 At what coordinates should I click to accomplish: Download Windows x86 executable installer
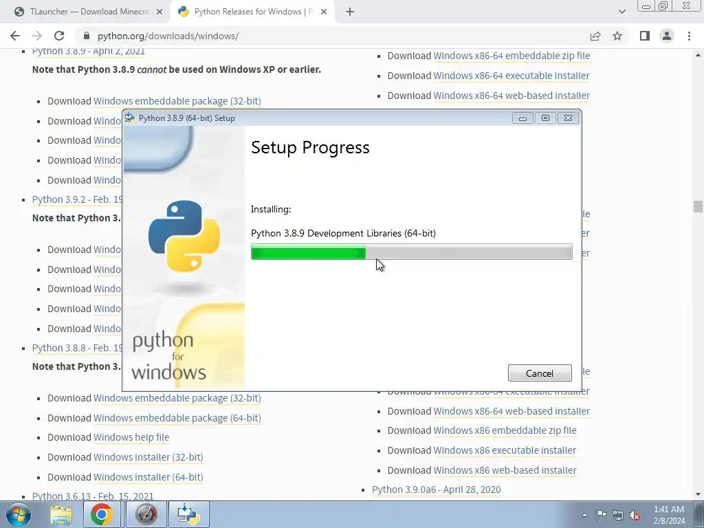[505, 450]
